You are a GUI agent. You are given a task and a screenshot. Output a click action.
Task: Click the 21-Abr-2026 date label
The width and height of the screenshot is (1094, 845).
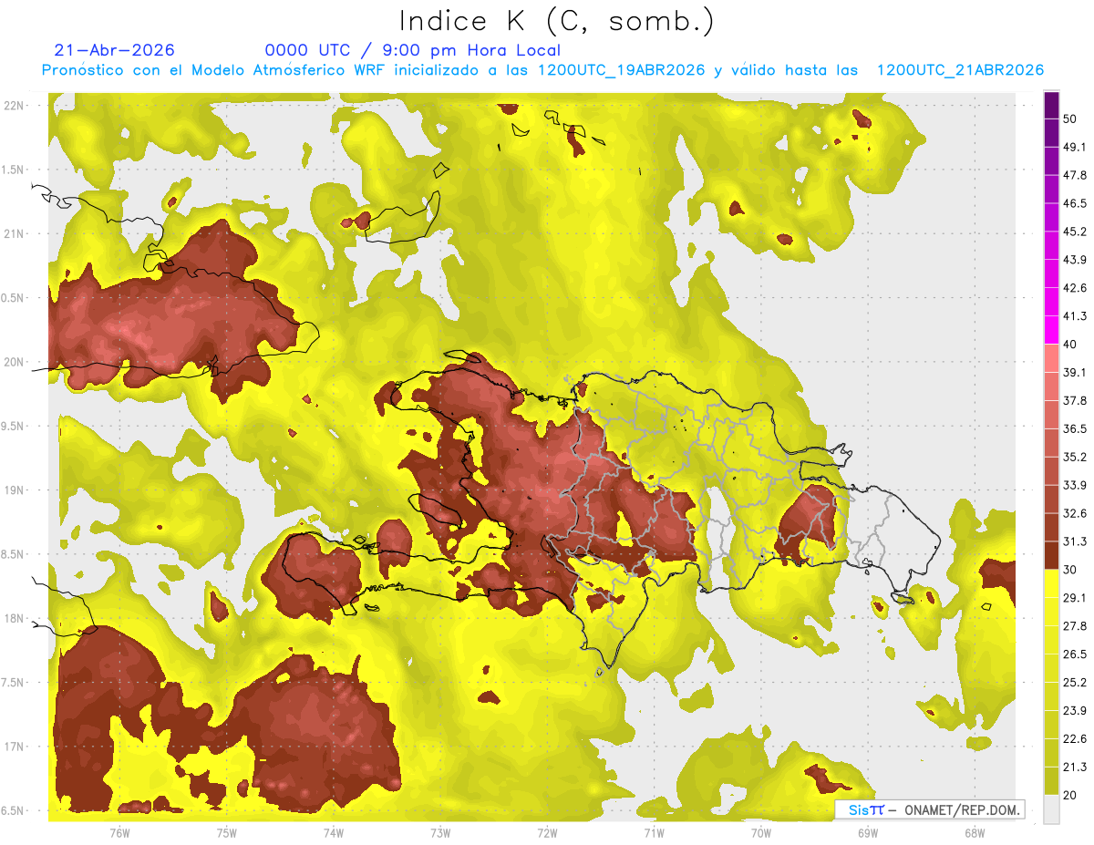(x=115, y=50)
